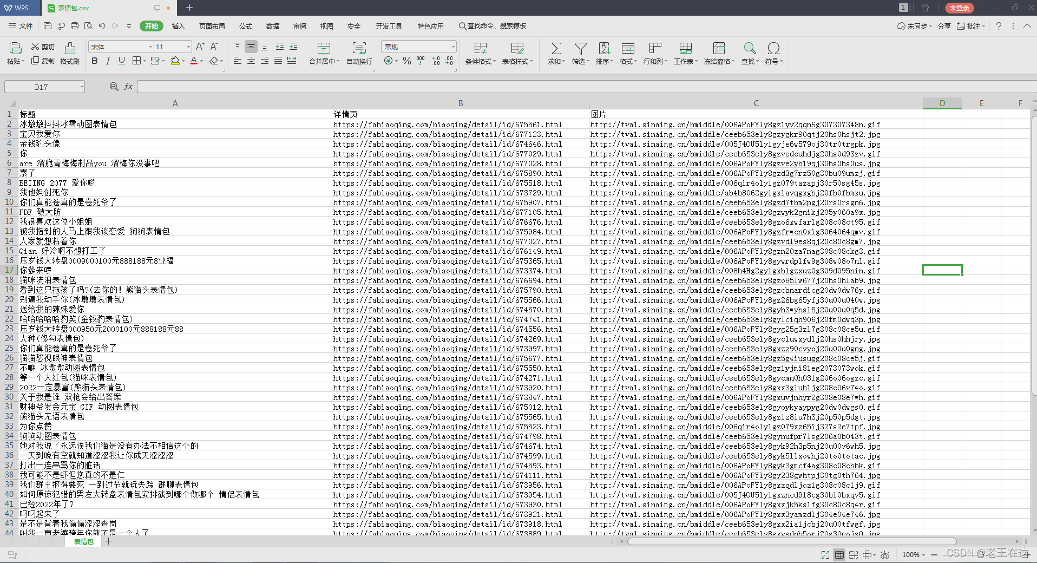Toggle middle vertical alignment

click(x=251, y=47)
